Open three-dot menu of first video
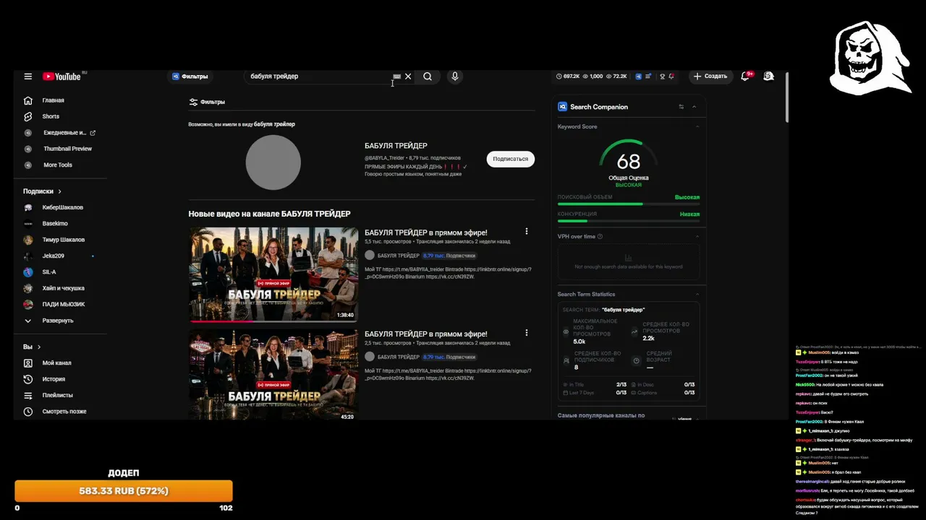Viewport: 926px width, 520px height. (x=527, y=232)
